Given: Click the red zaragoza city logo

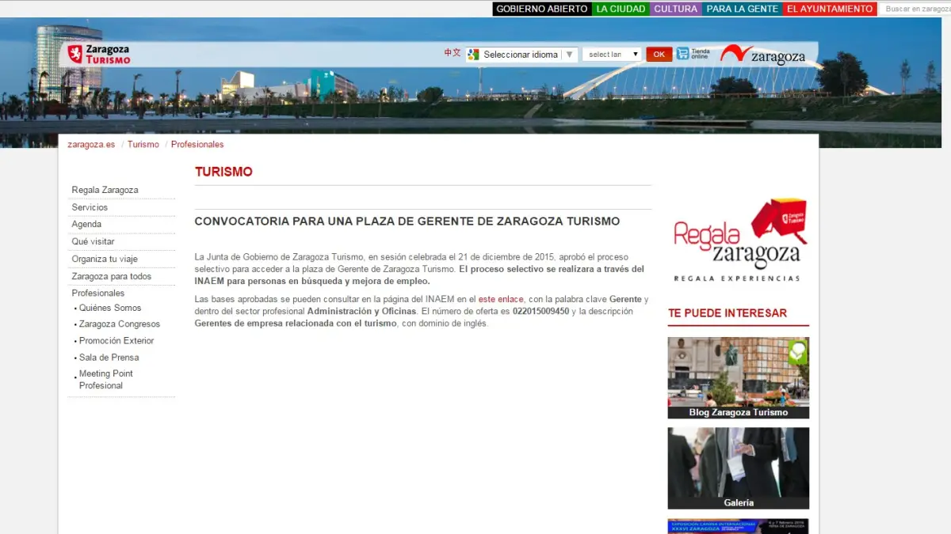Looking at the screenshot, I should pos(762,55).
